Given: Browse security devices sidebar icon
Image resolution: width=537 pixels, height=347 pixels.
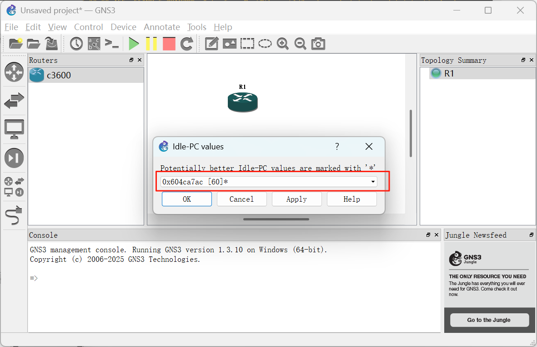Looking at the screenshot, I should coord(14,158).
